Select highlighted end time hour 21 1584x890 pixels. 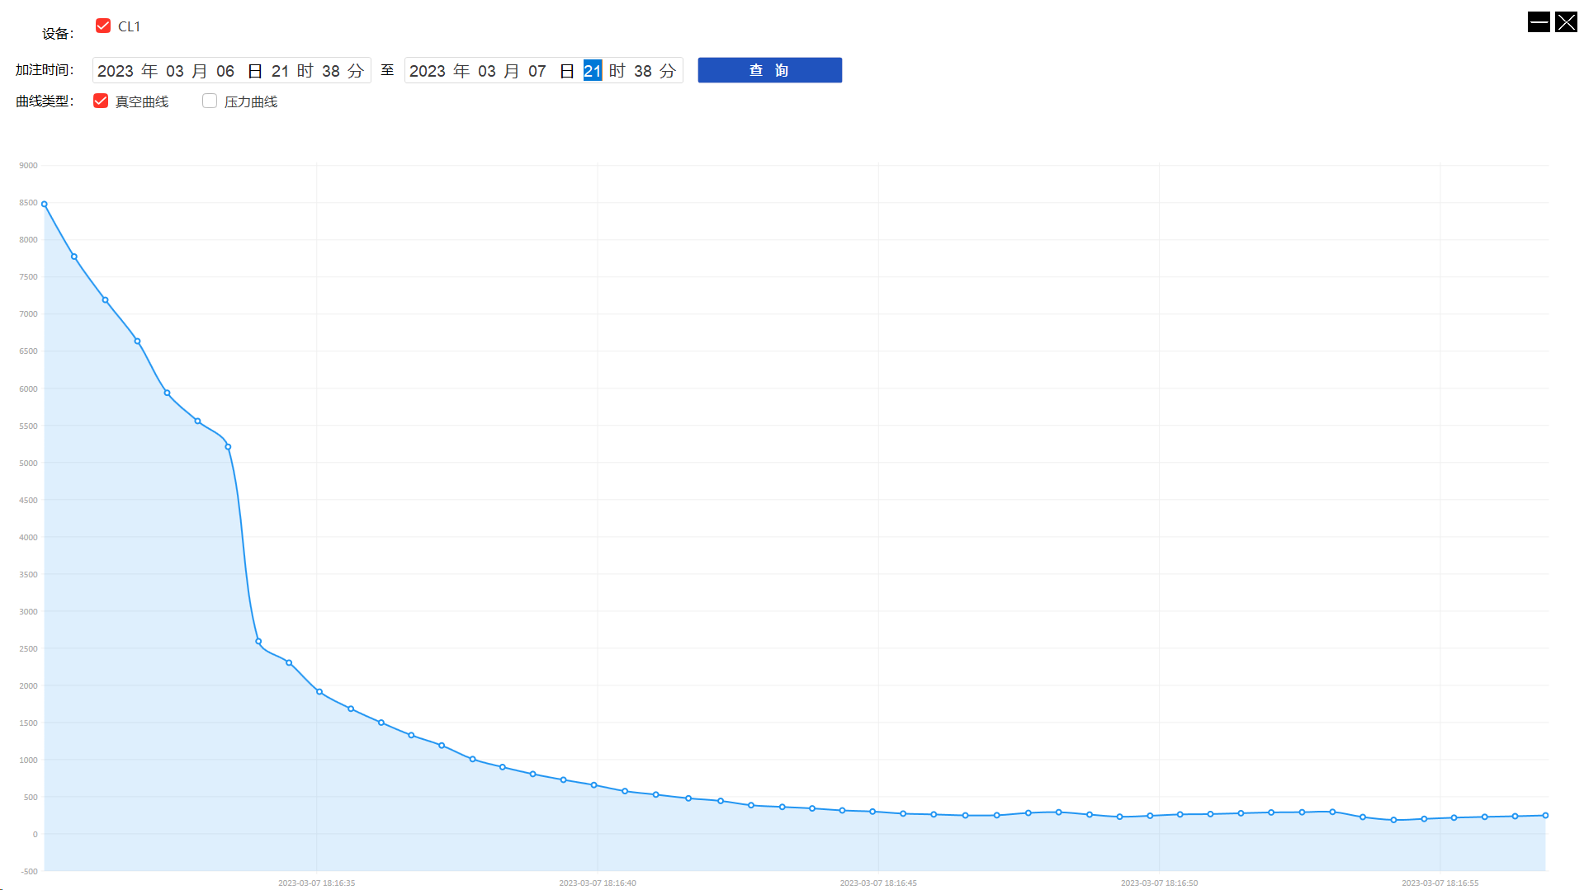click(593, 71)
